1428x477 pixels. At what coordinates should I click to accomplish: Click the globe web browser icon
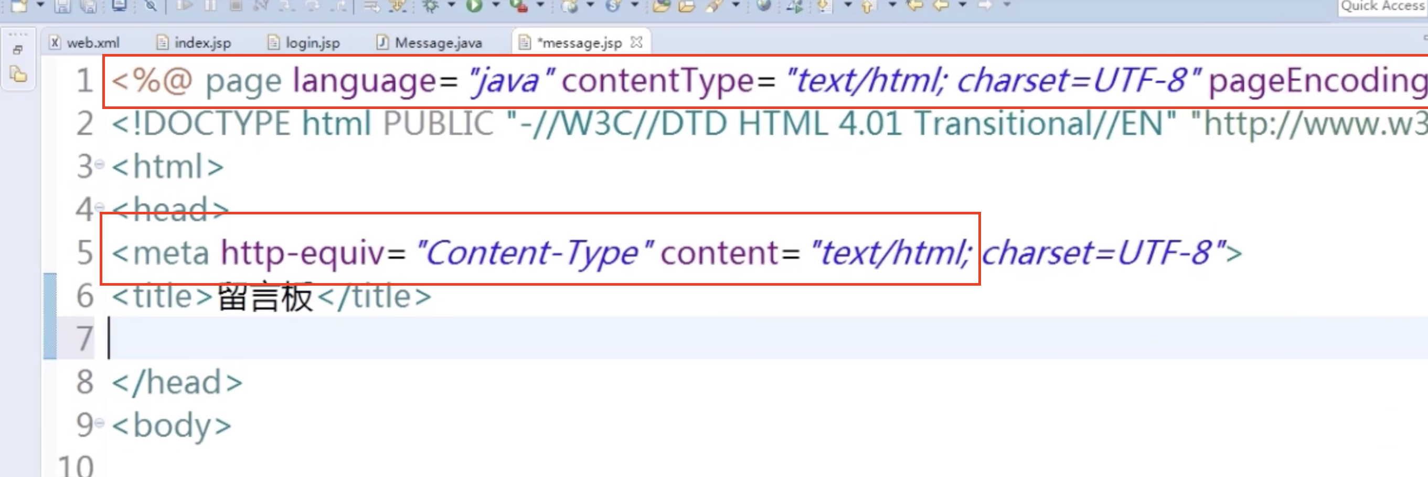coord(764,6)
